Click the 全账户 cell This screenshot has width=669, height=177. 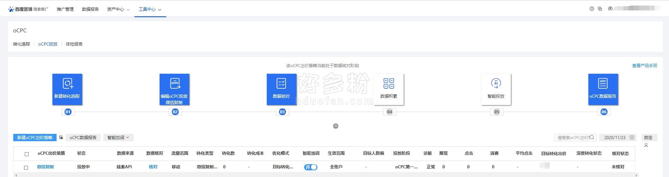point(336,167)
